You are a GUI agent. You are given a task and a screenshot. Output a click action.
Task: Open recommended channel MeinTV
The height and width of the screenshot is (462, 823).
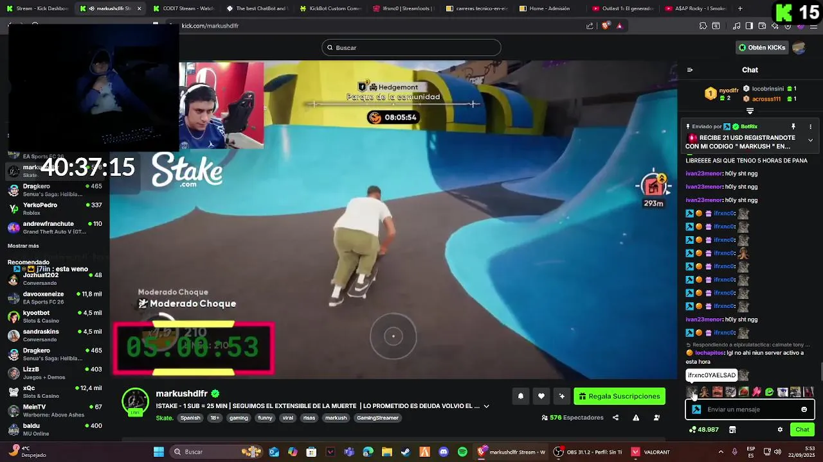point(55,411)
